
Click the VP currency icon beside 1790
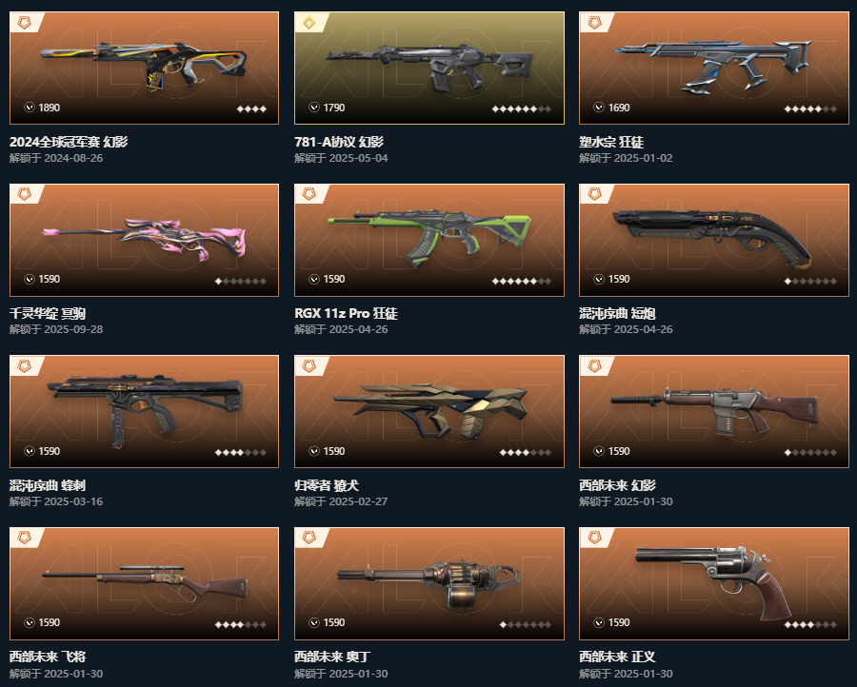click(314, 108)
